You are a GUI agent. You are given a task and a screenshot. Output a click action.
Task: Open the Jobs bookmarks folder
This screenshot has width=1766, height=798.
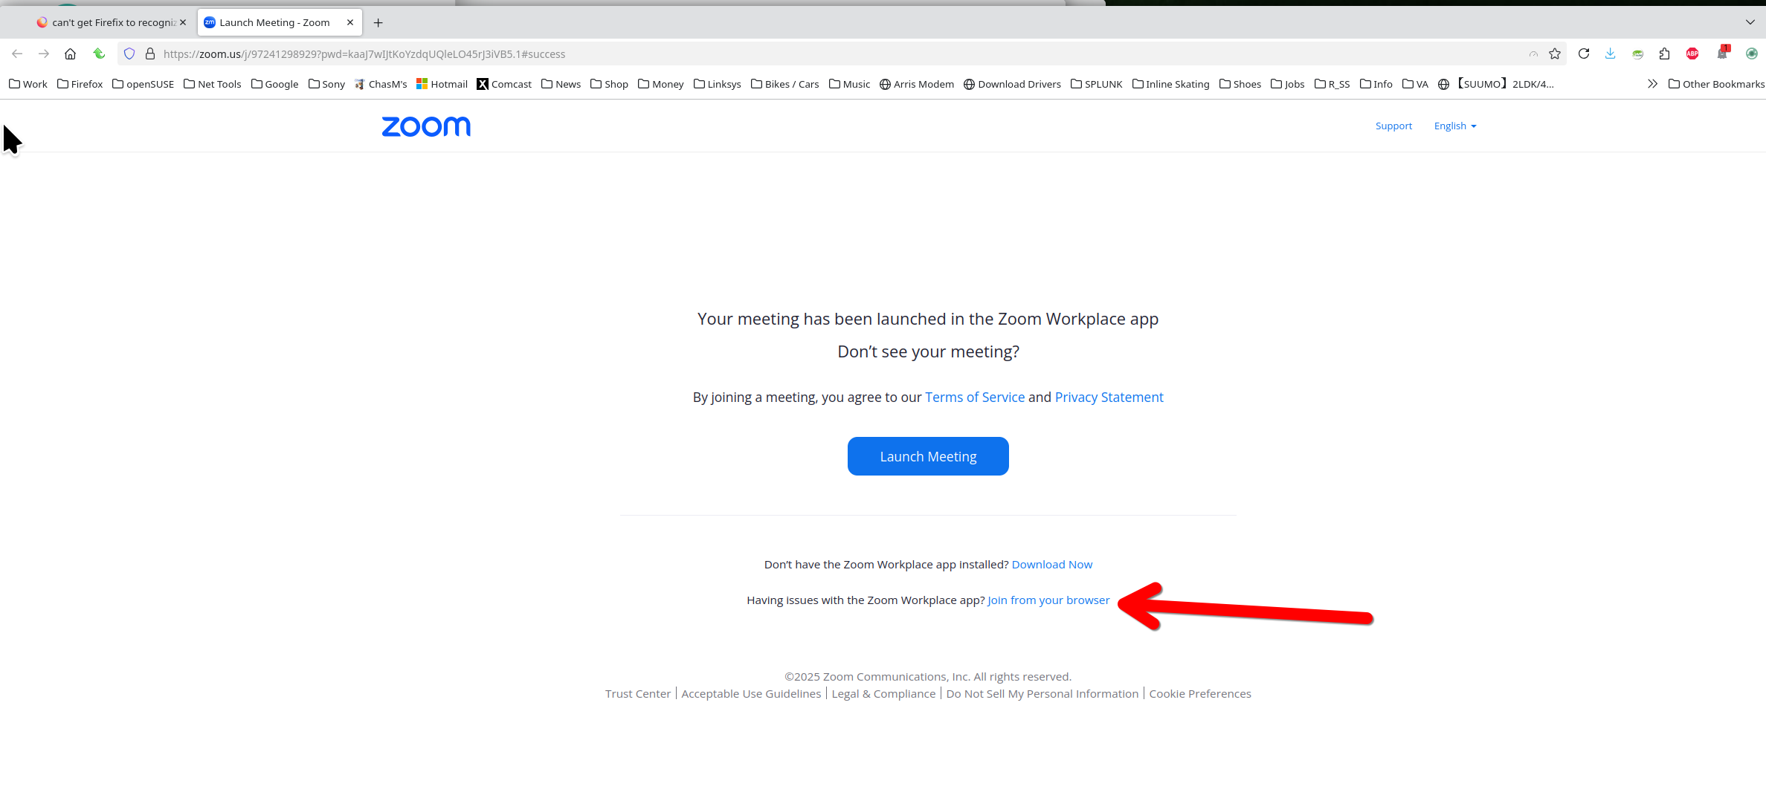tap(1288, 84)
